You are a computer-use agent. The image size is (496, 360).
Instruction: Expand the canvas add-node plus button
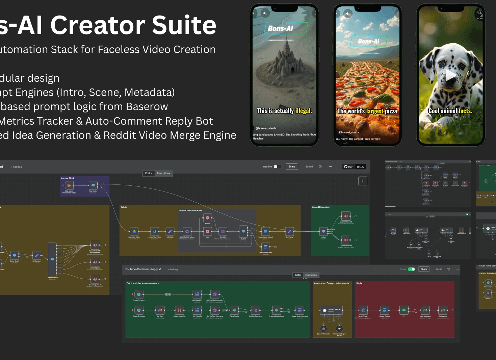click(x=363, y=181)
